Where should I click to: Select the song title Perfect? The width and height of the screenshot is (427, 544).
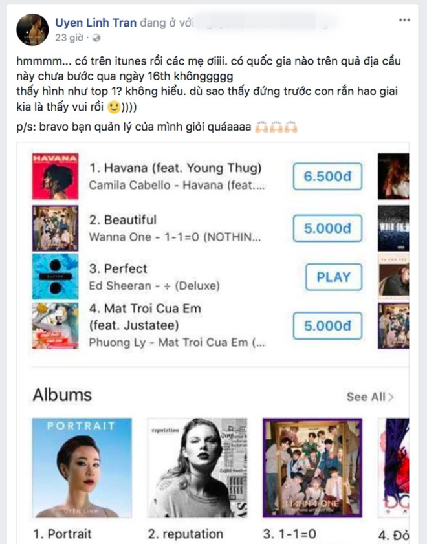118,268
